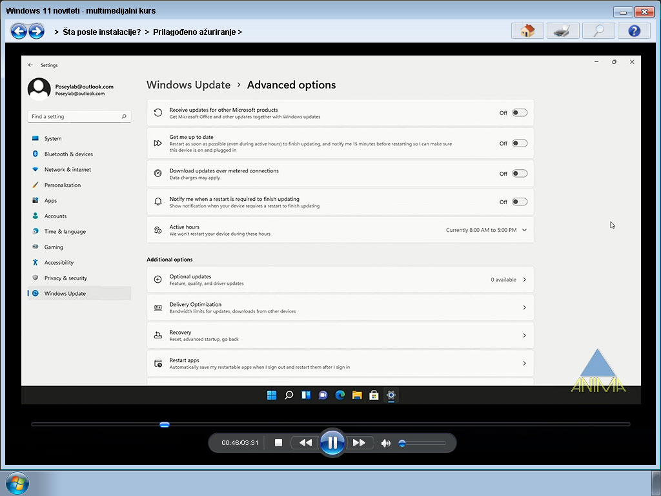This screenshot has width=661, height=496.
Task: Turn on Download updates over metered connections
Action: (x=520, y=174)
